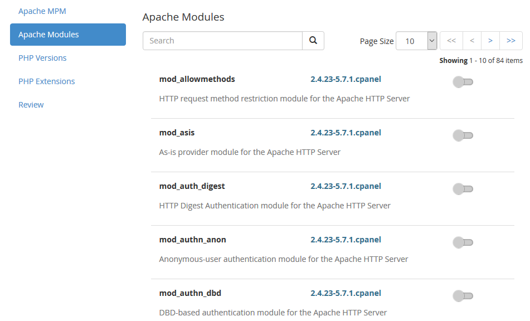Click the 'Apache Modules' page heading

click(x=183, y=17)
